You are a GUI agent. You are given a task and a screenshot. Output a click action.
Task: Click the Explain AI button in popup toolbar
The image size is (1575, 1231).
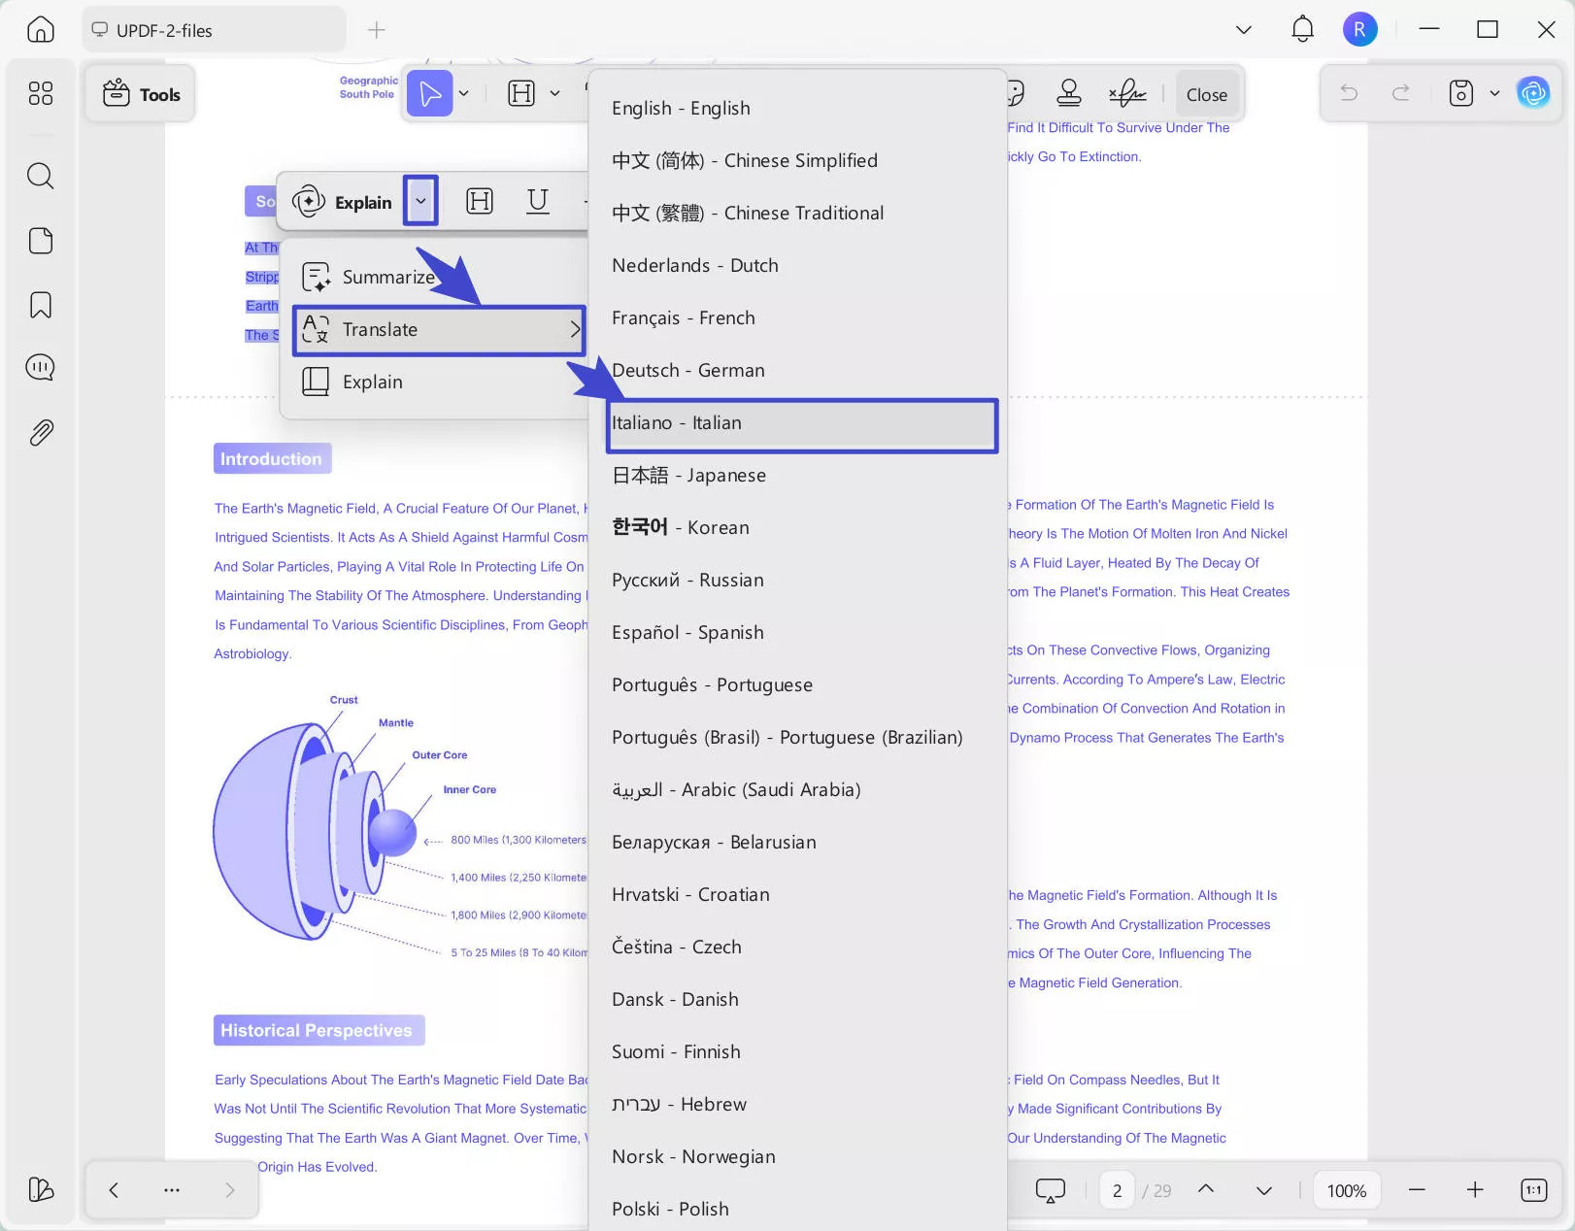click(343, 202)
